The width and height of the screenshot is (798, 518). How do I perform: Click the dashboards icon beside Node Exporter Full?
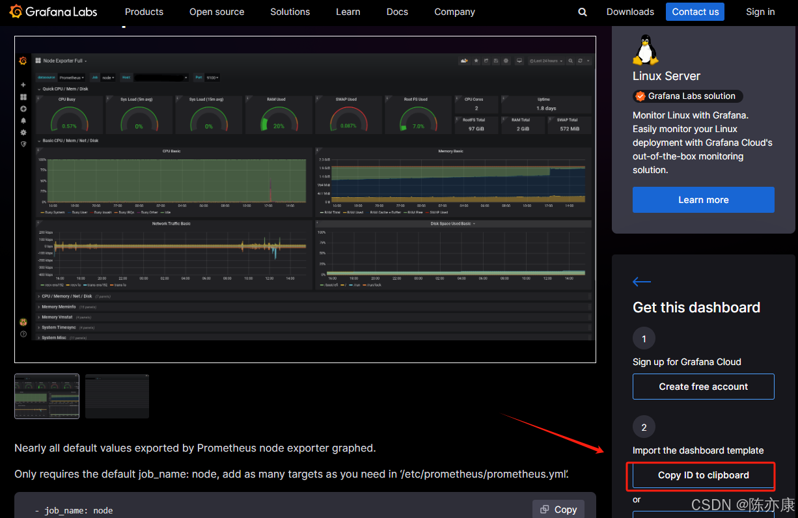click(38, 61)
